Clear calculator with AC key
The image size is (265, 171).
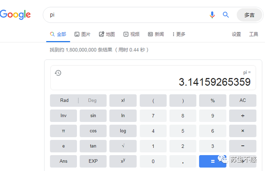(242, 100)
